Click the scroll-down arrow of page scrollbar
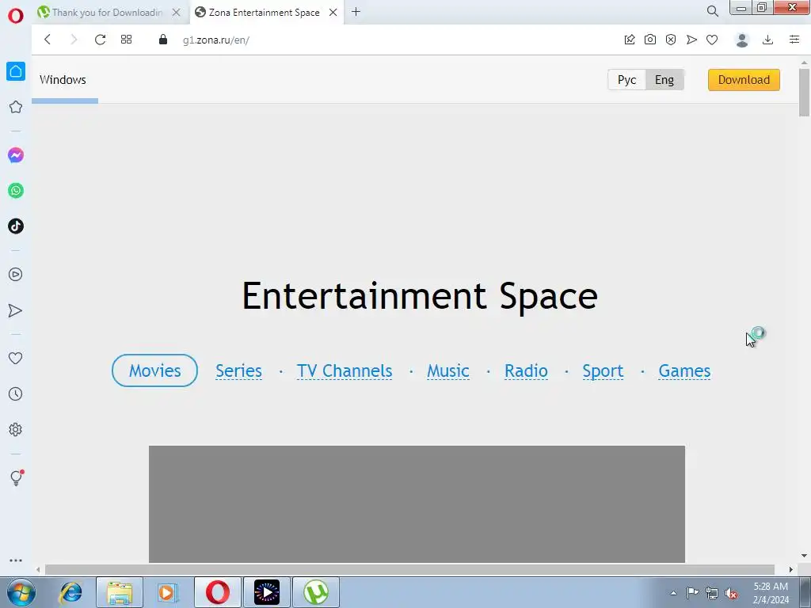Viewport: 811px width, 608px height. (x=804, y=557)
